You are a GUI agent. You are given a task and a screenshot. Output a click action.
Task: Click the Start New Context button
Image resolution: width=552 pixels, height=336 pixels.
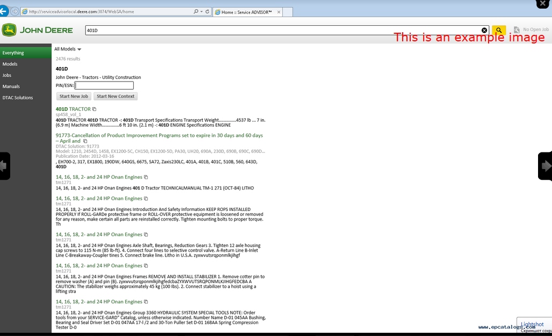[x=115, y=96]
